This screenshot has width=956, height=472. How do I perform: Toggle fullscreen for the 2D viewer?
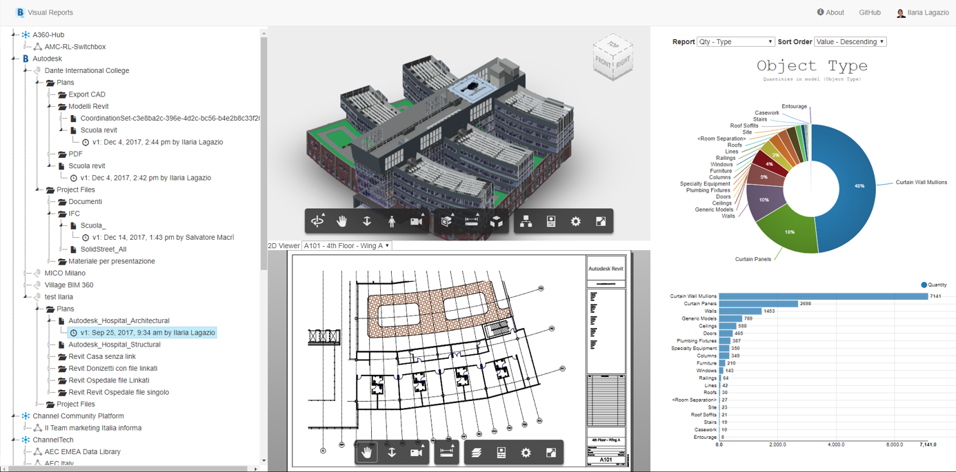coord(551,453)
